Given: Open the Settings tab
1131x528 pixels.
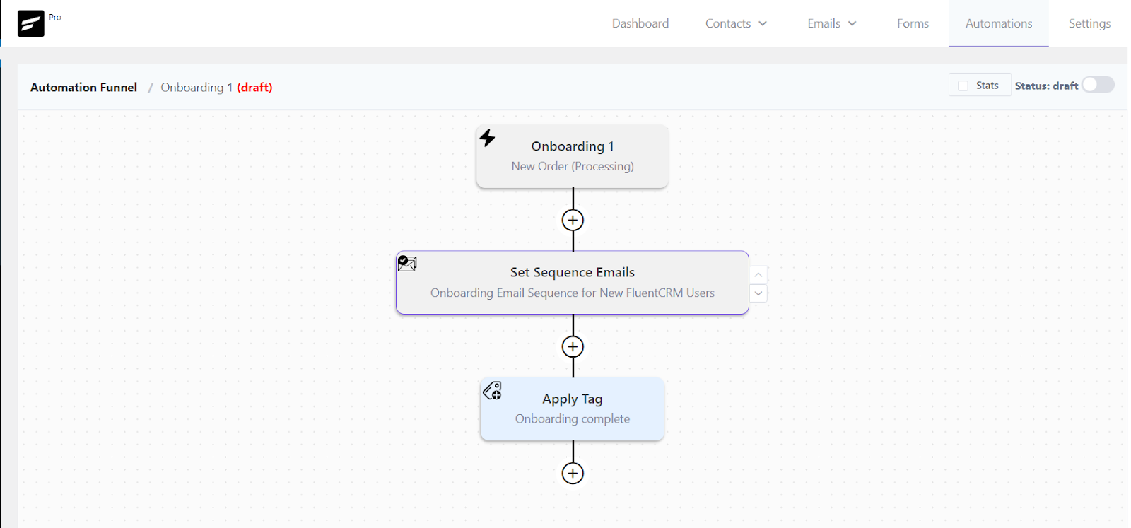Looking at the screenshot, I should (x=1089, y=23).
